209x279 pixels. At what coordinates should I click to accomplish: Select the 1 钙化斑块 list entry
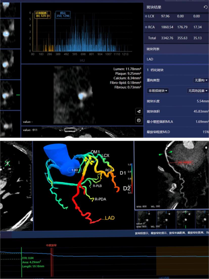tap(155, 70)
